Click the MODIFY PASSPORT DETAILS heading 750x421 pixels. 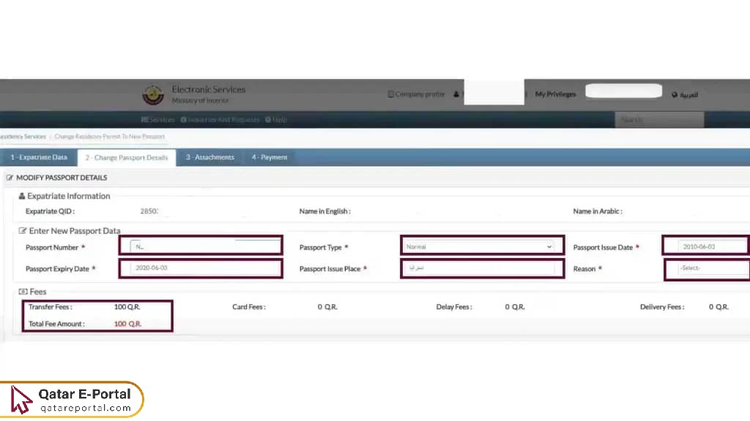point(62,178)
